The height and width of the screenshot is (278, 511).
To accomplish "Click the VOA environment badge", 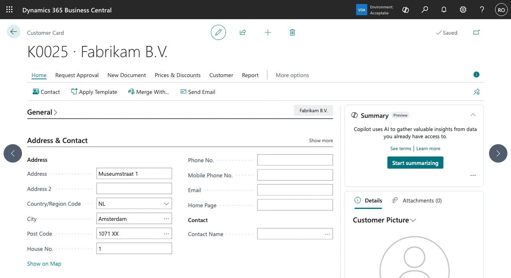I will coord(361,10).
